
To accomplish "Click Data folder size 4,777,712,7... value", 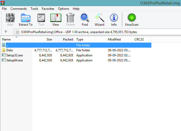I will click(x=43, y=50).
